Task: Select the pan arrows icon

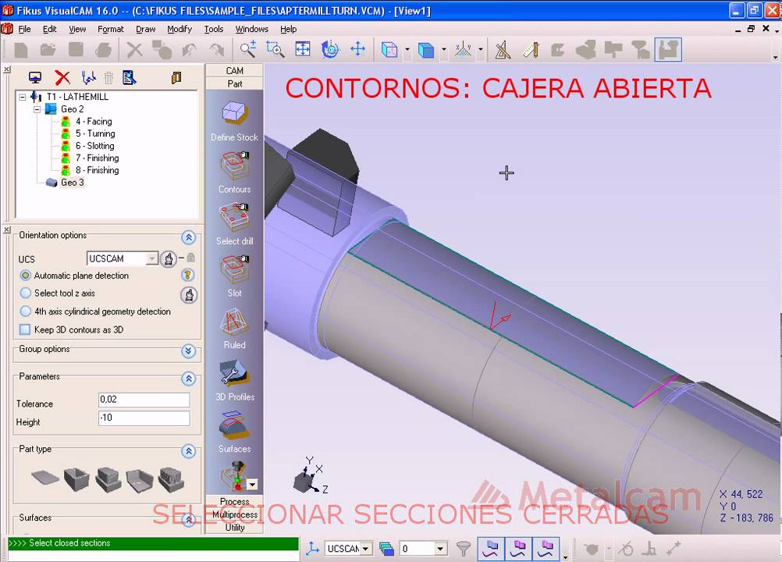Action: [357, 49]
